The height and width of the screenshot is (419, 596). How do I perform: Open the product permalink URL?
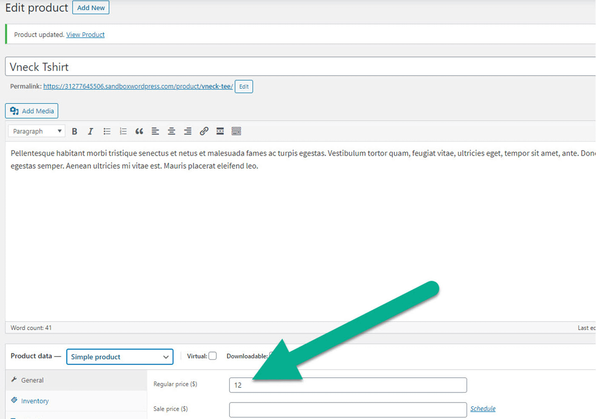click(138, 86)
